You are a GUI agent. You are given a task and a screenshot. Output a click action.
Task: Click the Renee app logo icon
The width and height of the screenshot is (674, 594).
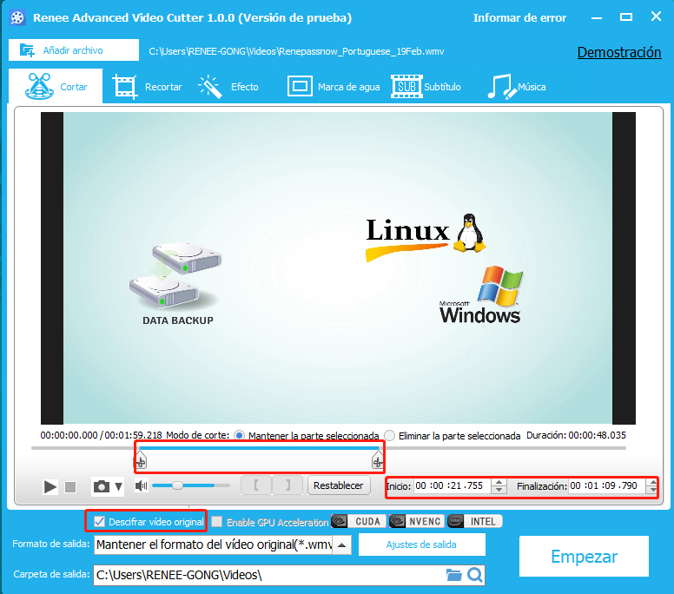(17, 17)
